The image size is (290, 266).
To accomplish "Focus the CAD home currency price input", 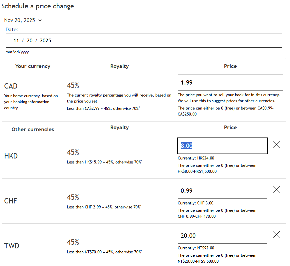I will (x=230, y=83).
